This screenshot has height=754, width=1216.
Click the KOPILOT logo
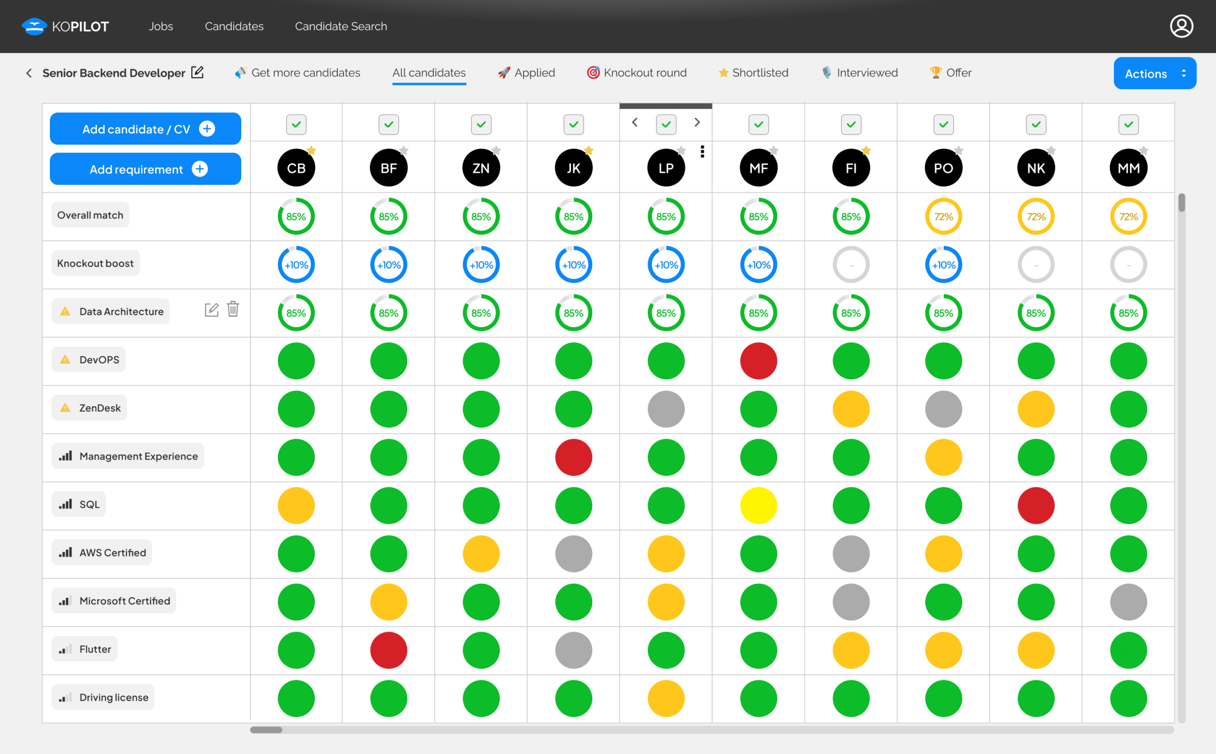coord(65,27)
